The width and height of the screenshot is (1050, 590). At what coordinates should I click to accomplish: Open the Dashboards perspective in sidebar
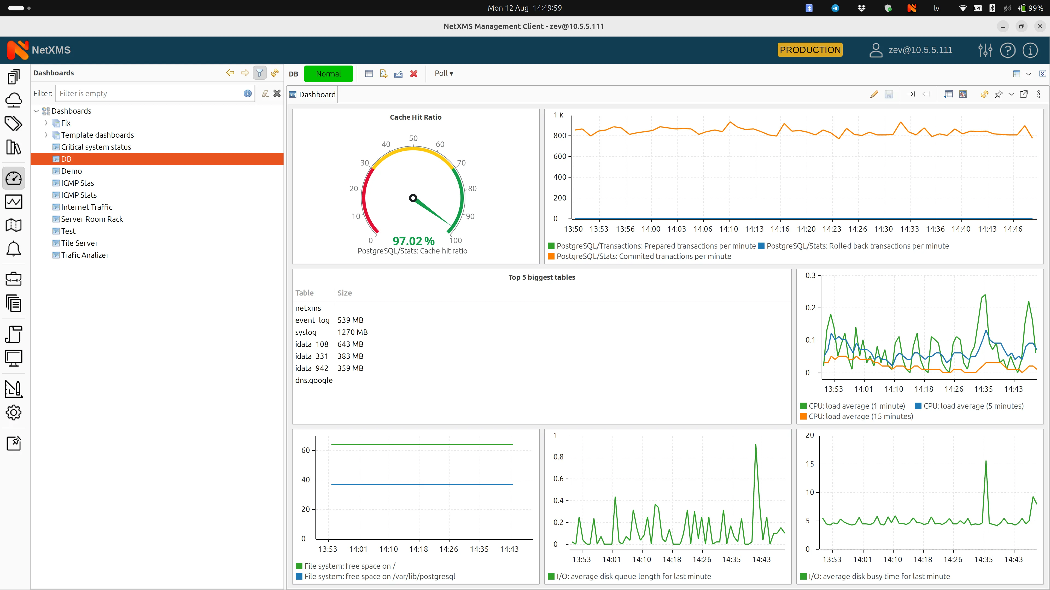pyautogui.click(x=13, y=178)
